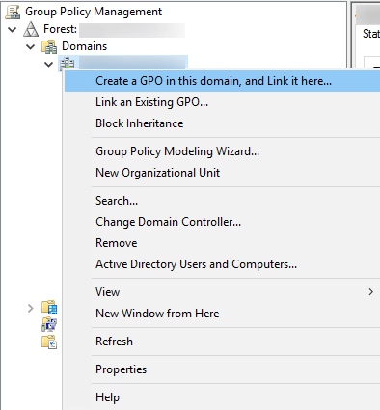Select the Group Policy Management tree label

click(x=94, y=12)
